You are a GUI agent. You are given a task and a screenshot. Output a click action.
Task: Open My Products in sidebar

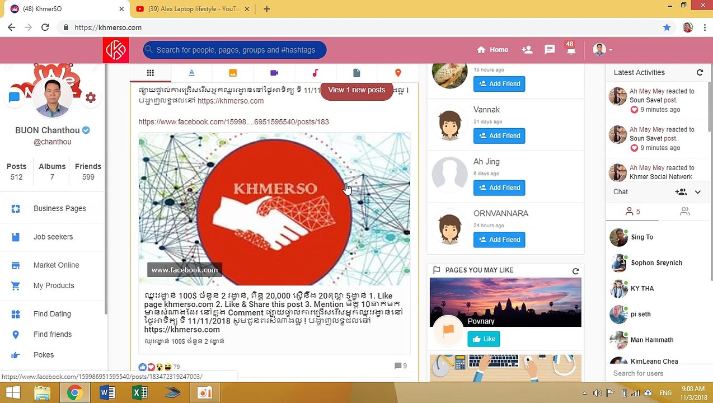tap(54, 285)
